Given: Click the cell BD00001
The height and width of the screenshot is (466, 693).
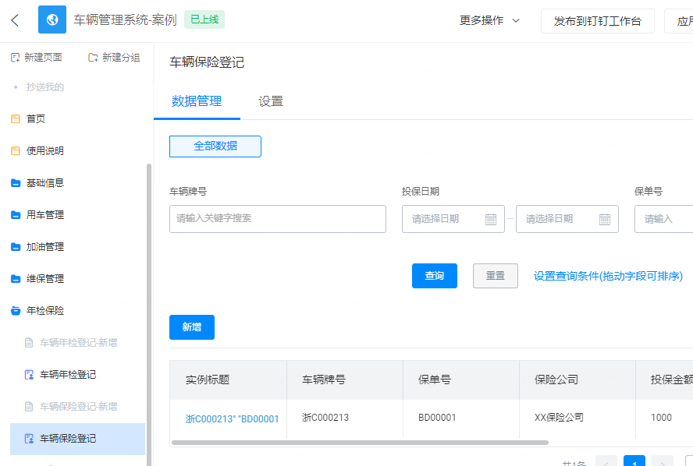Looking at the screenshot, I should (x=437, y=418).
